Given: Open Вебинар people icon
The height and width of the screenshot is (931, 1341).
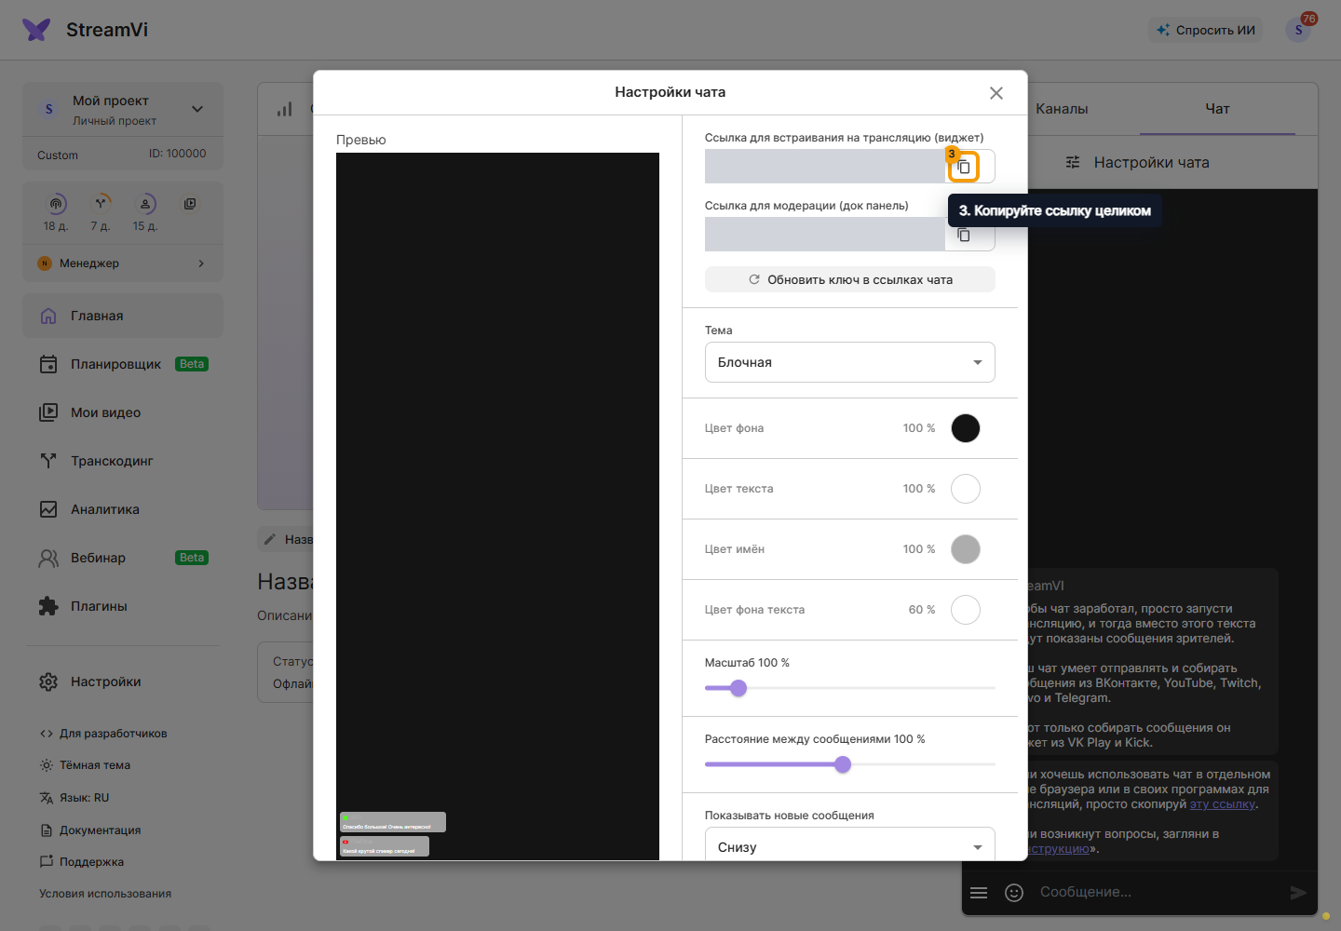Looking at the screenshot, I should coord(48,558).
